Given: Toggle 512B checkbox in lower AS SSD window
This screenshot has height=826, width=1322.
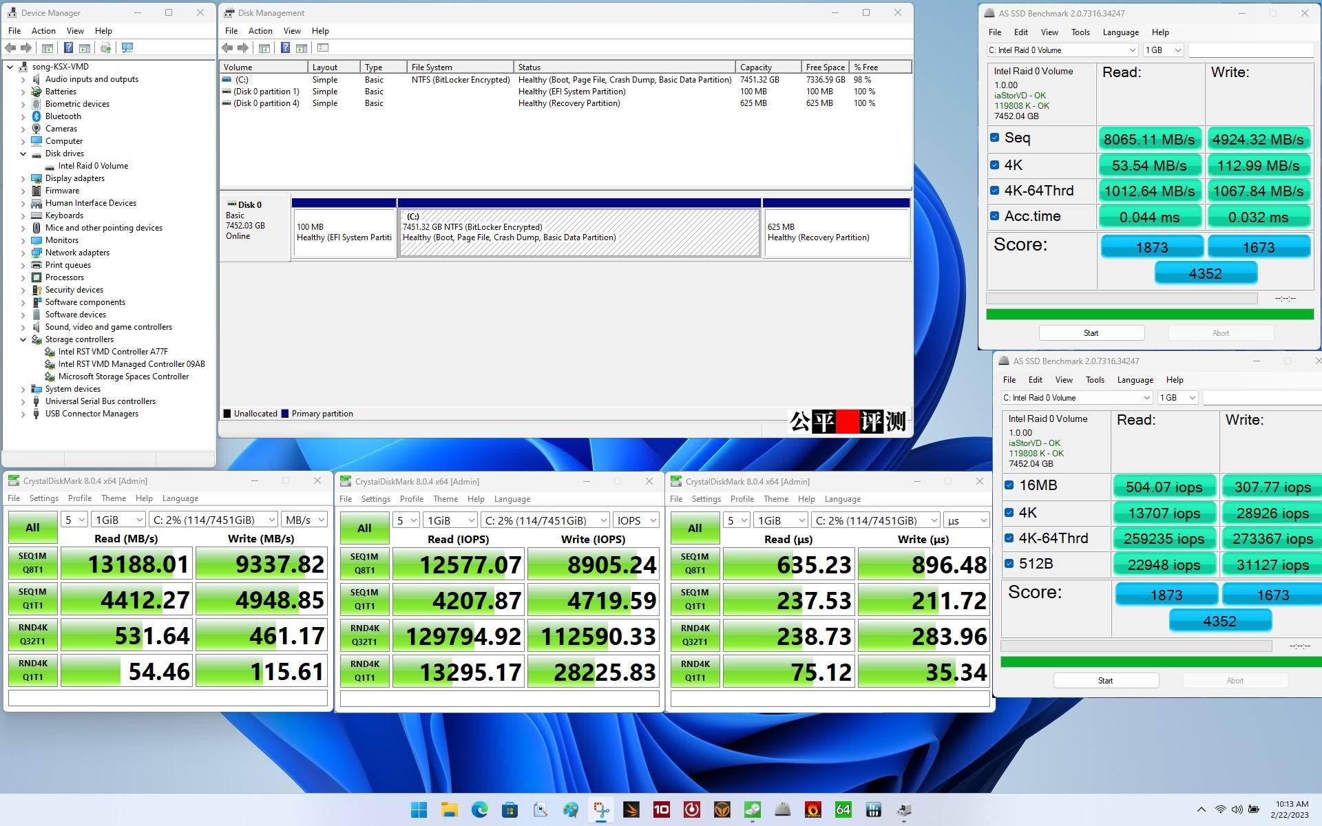Looking at the screenshot, I should (1009, 564).
